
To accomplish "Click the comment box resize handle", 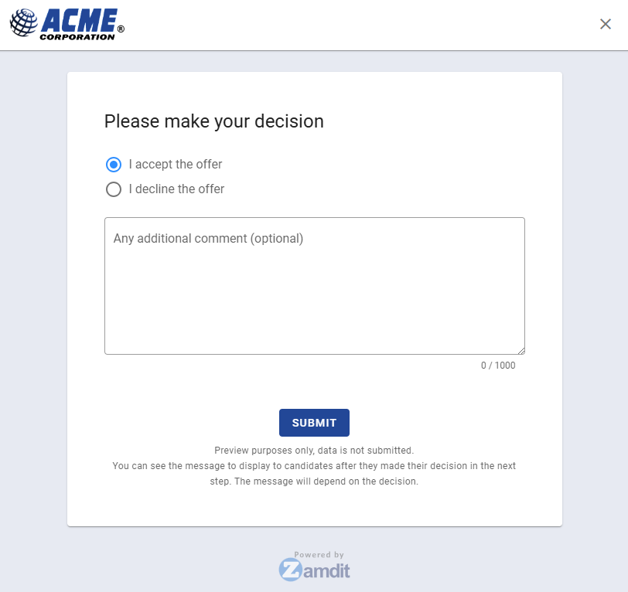I will (x=520, y=350).
